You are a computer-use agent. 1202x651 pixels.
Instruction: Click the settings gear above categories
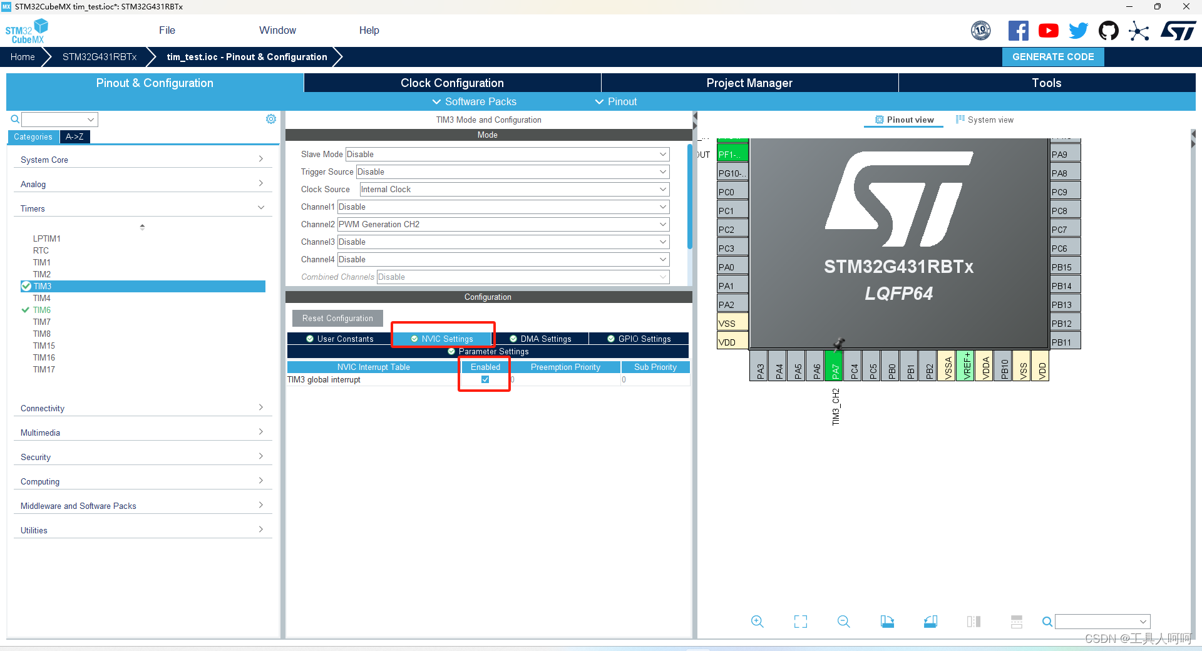click(x=271, y=119)
